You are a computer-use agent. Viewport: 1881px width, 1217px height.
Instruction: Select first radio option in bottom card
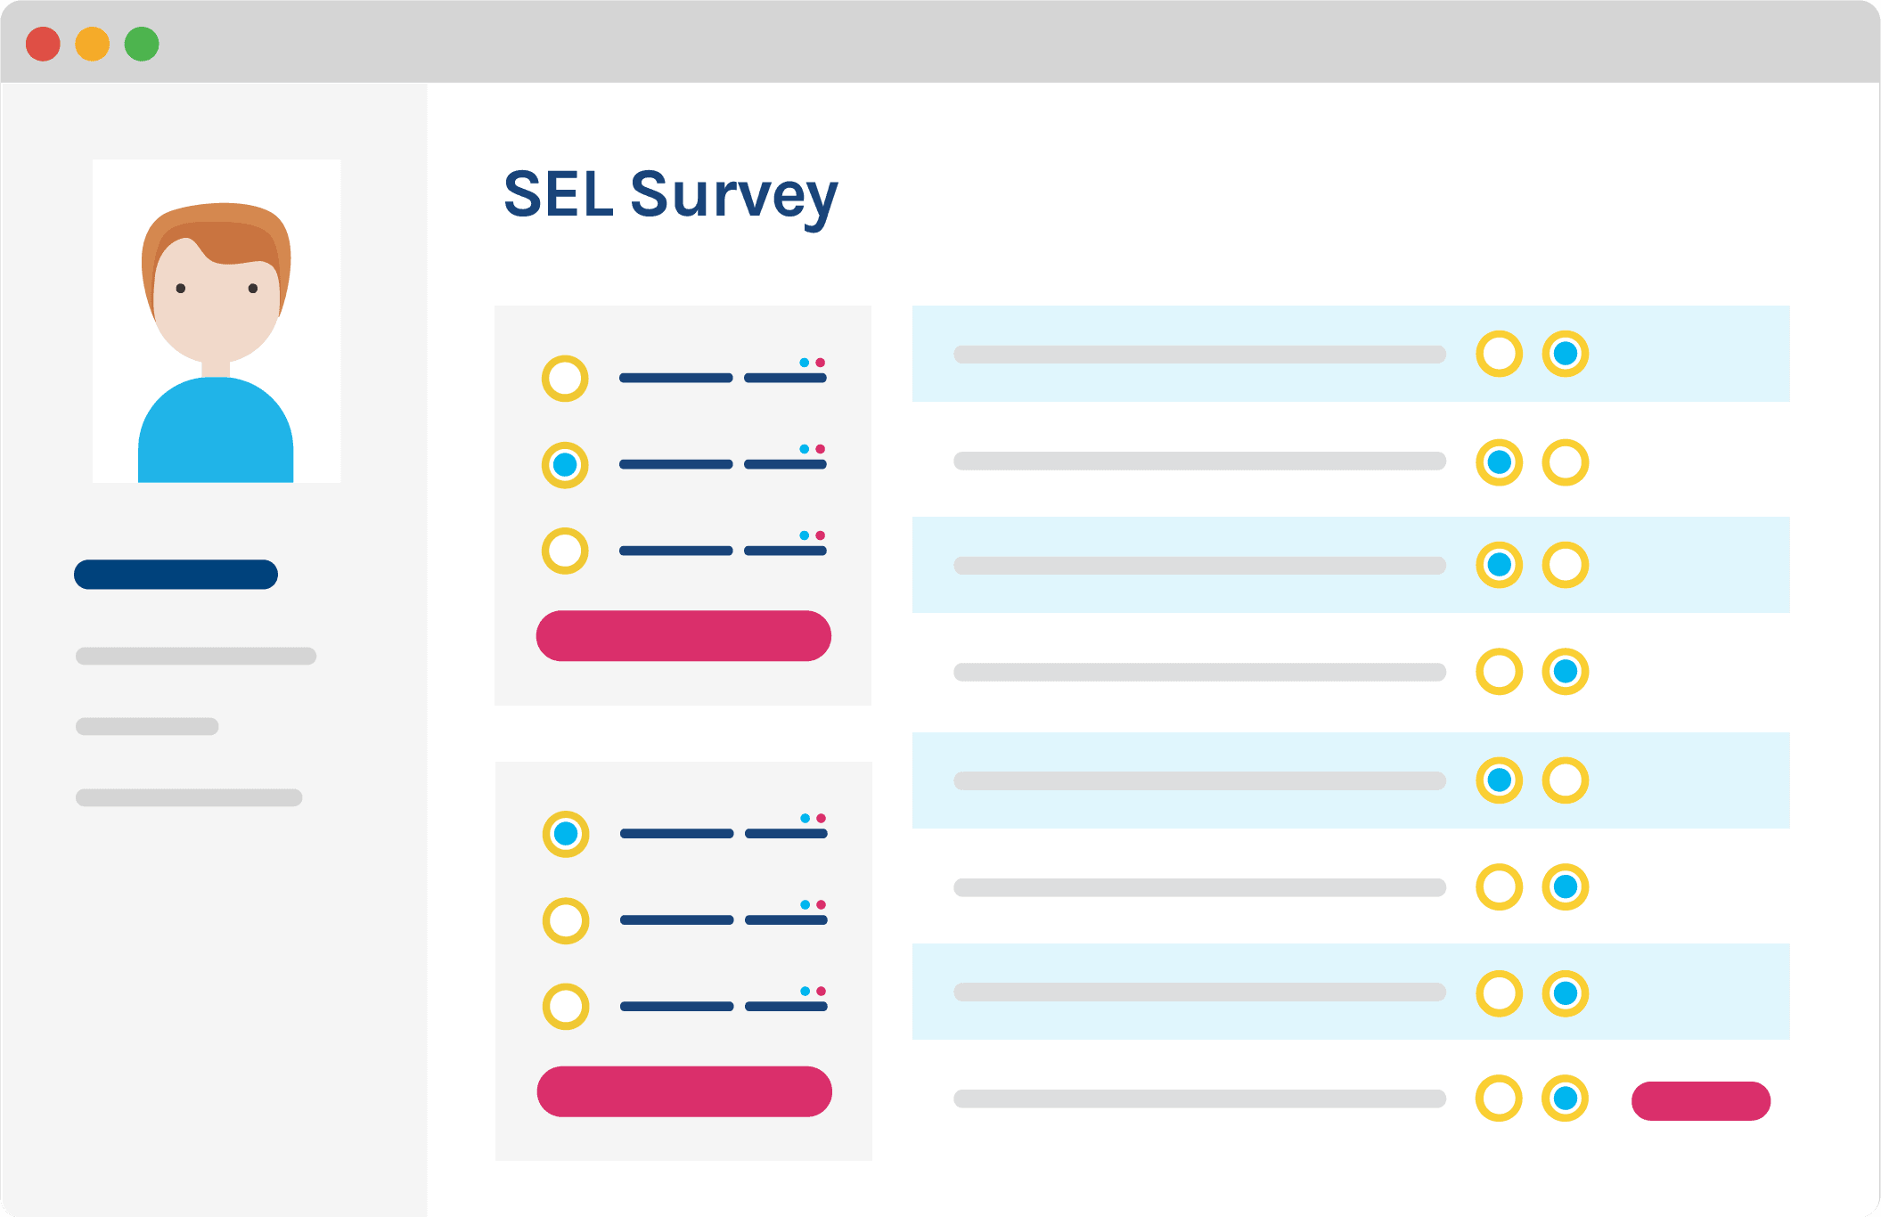[x=566, y=834]
